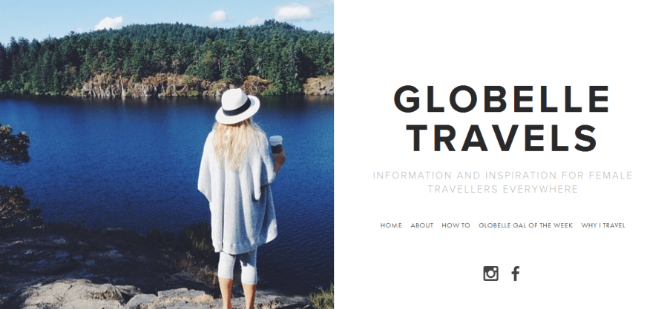Click the woman's white hat in the photo
Screen dimensions: 667x309
point(237,106)
